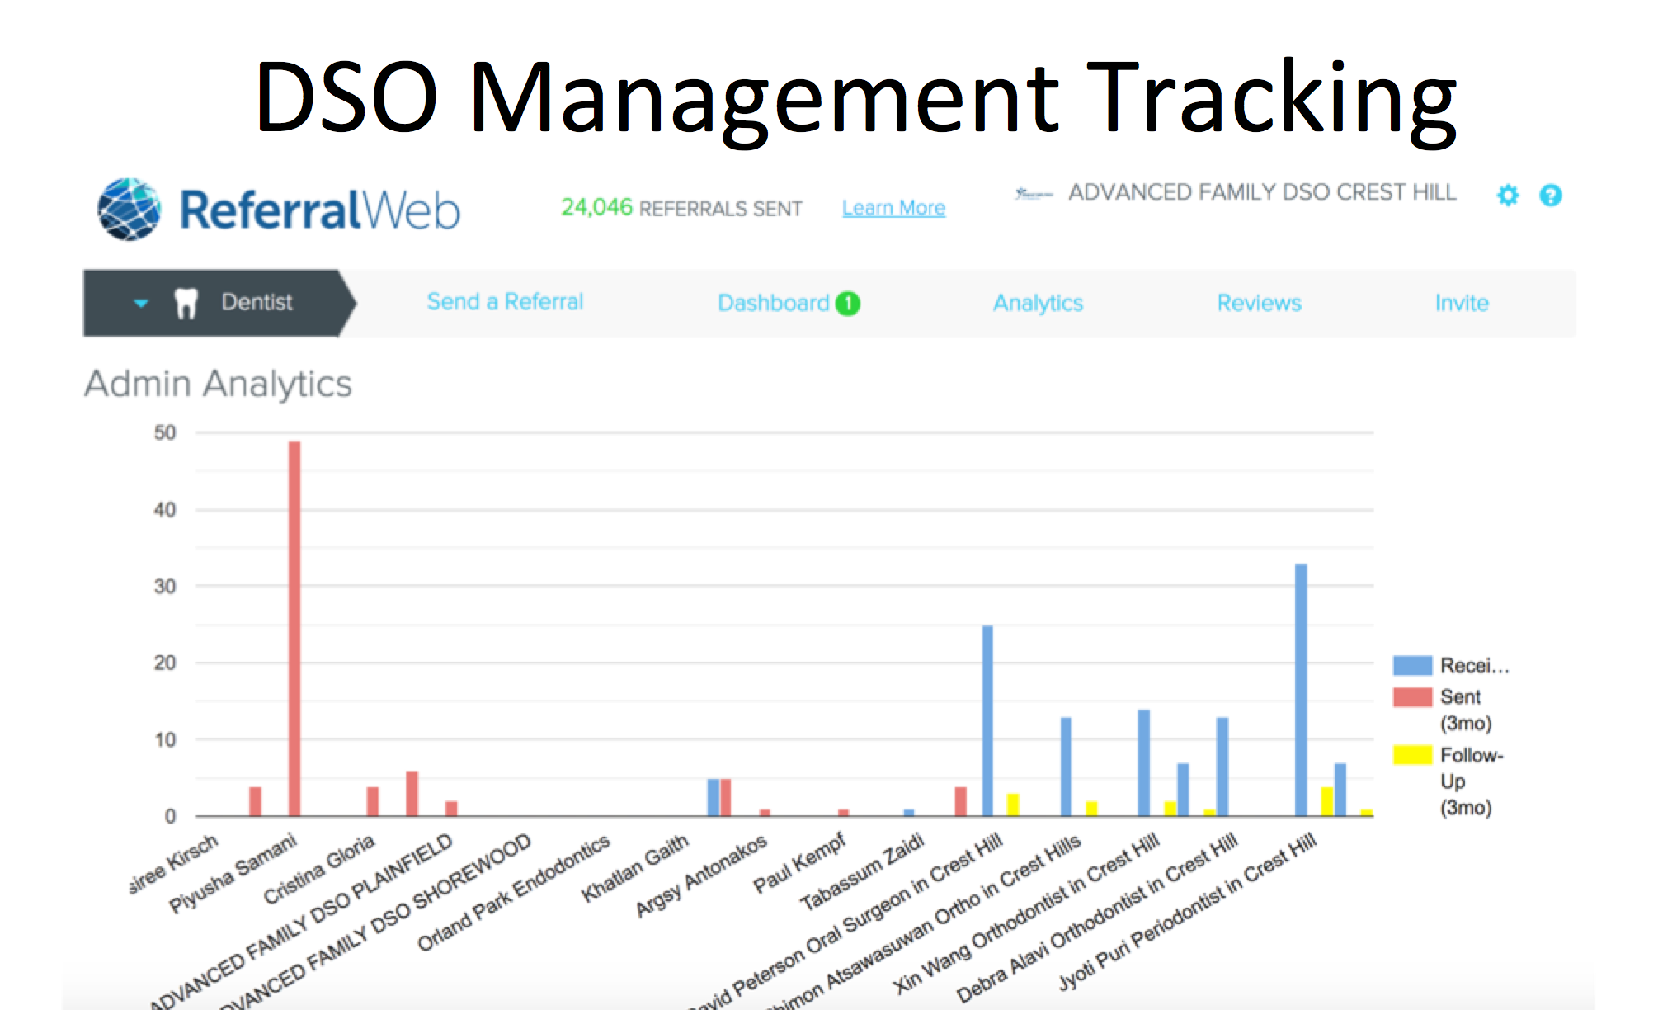Click the Debra Alavi Orthodontist axis label

(1097, 918)
